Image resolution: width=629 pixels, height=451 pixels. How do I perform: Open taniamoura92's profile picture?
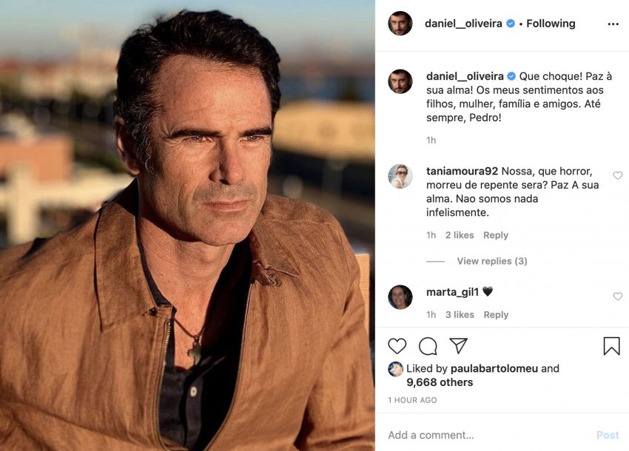pos(400,176)
